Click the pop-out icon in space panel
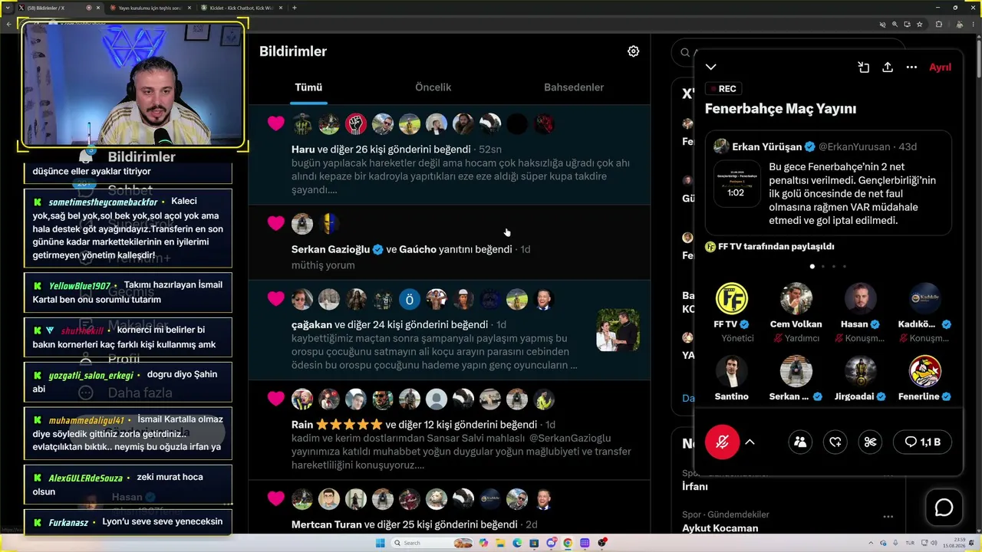The width and height of the screenshot is (982, 552). coord(863,67)
